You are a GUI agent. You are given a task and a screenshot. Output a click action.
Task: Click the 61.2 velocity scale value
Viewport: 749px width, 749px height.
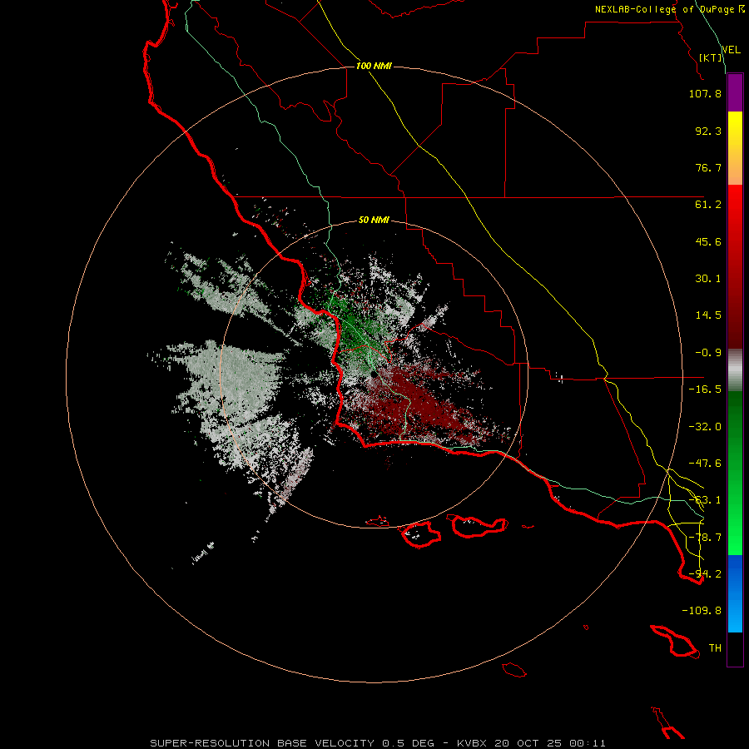pos(708,205)
